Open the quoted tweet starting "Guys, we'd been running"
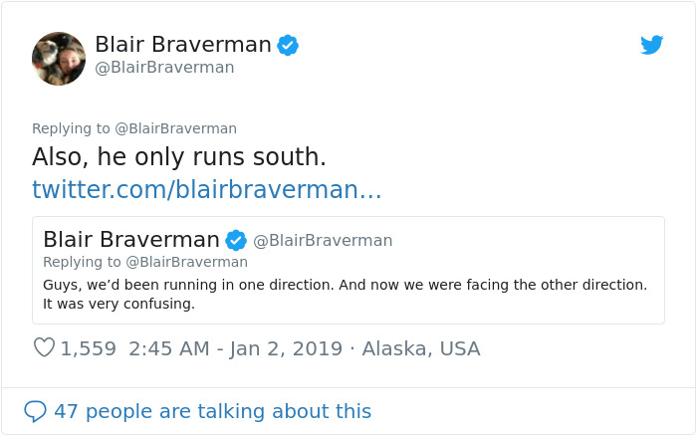Viewport: 697px width, 436px height. coord(345,285)
